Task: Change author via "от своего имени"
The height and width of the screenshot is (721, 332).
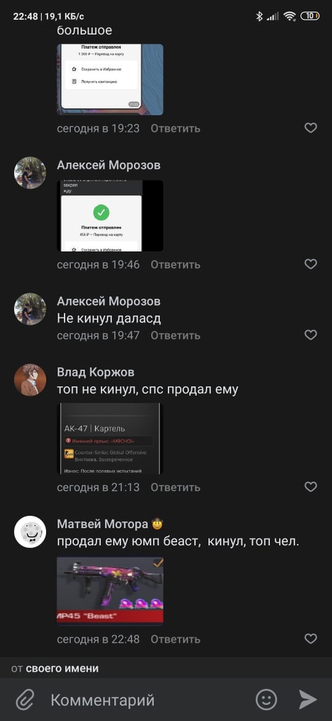Action: pyautogui.click(x=55, y=668)
